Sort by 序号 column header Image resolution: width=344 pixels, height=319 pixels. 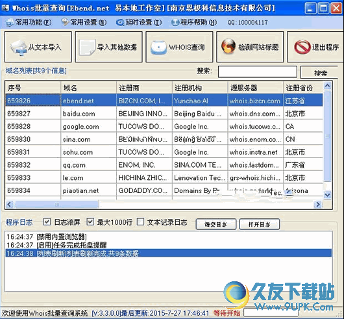tap(33, 88)
